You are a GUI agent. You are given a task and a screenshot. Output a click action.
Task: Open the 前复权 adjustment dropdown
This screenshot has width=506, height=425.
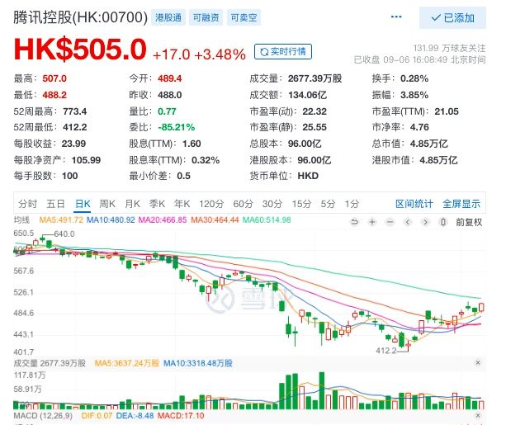[x=469, y=222]
